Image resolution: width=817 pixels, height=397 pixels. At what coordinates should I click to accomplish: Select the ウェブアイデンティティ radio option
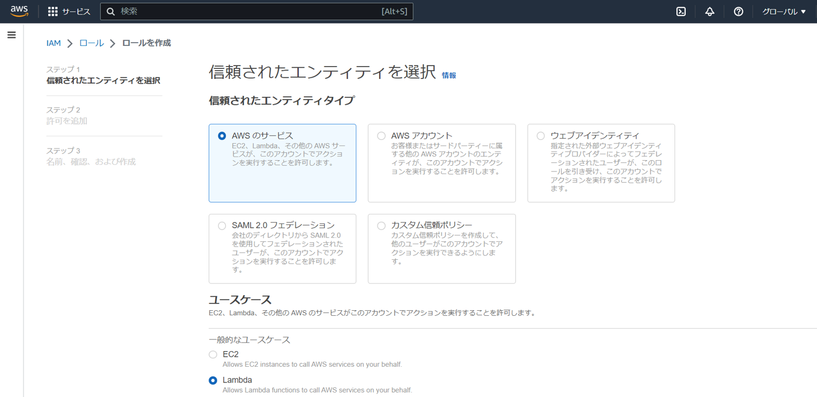coord(541,136)
